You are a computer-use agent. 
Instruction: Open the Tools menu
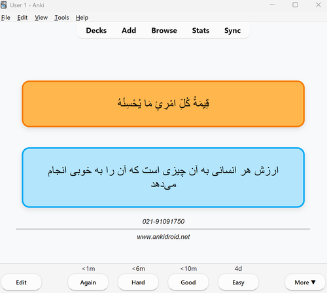pyautogui.click(x=61, y=18)
